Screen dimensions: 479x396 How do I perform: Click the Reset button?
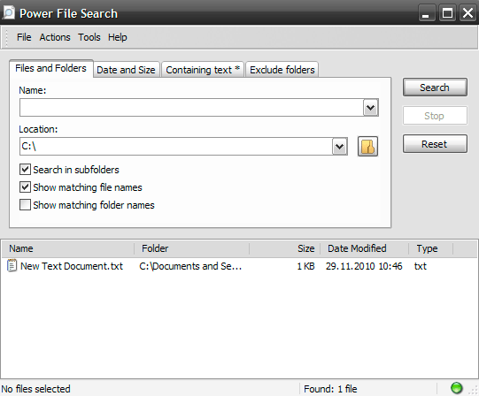click(435, 144)
